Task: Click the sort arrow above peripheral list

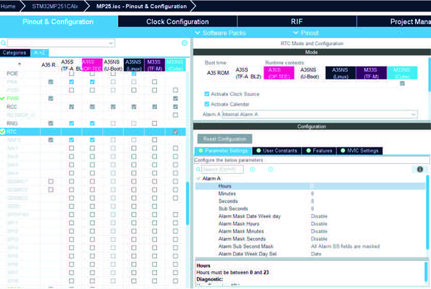Action: click(x=19, y=64)
